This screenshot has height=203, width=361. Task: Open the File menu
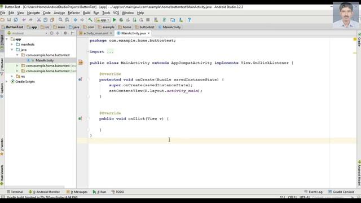(x=3, y=13)
